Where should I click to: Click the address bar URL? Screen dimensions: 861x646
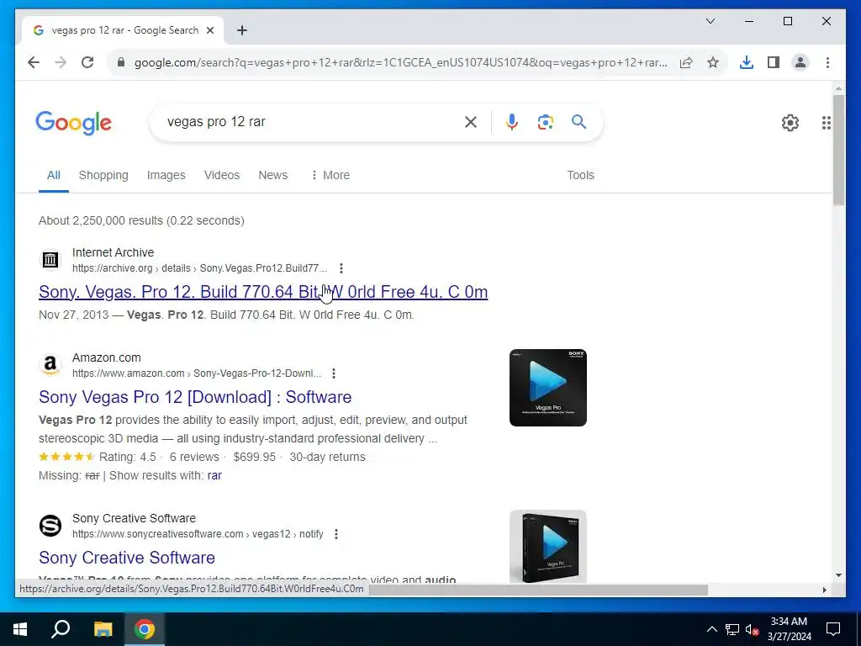pyautogui.click(x=401, y=62)
